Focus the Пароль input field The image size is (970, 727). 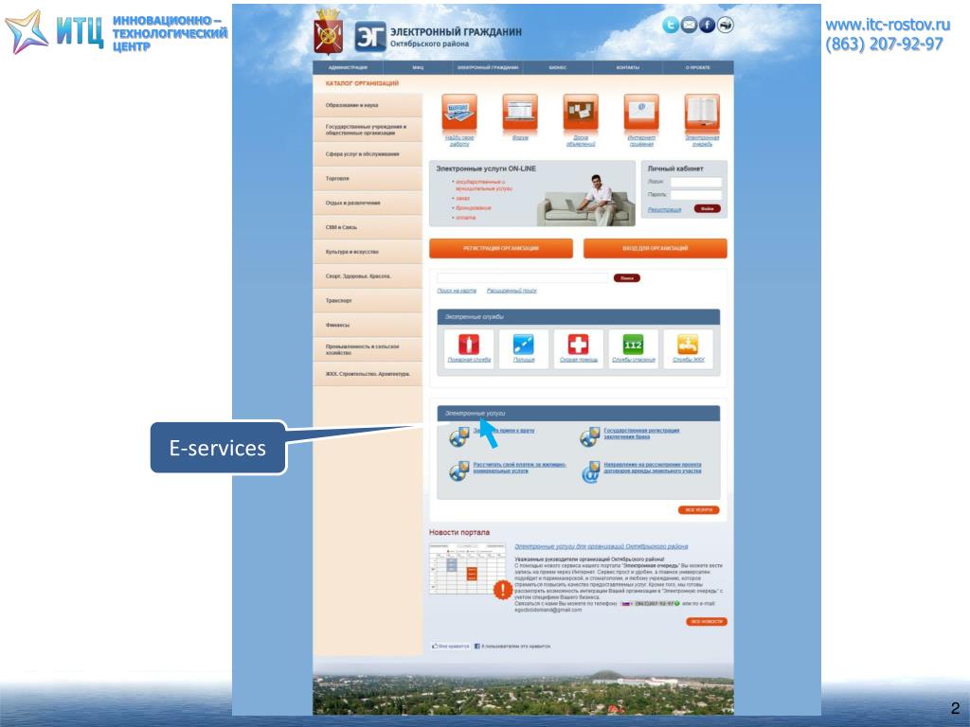(696, 195)
